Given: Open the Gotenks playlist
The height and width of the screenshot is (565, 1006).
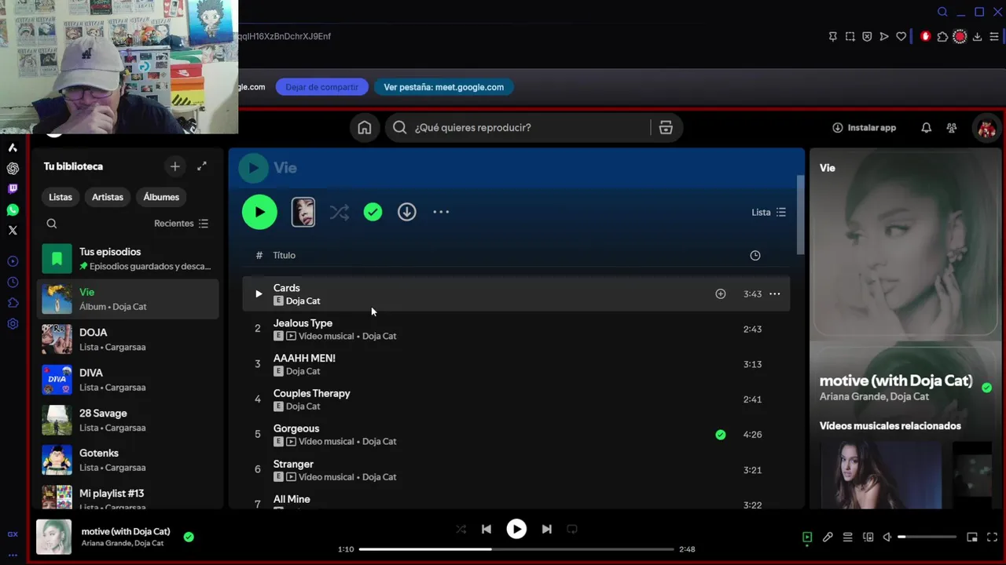Looking at the screenshot, I should (128, 460).
